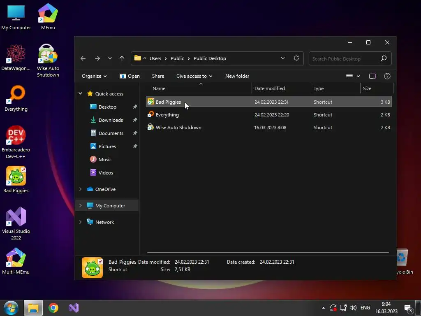The height and width of the screenshot is (316, 421).
Task: Open the Organize menu
Action: (x=94, y=76)
